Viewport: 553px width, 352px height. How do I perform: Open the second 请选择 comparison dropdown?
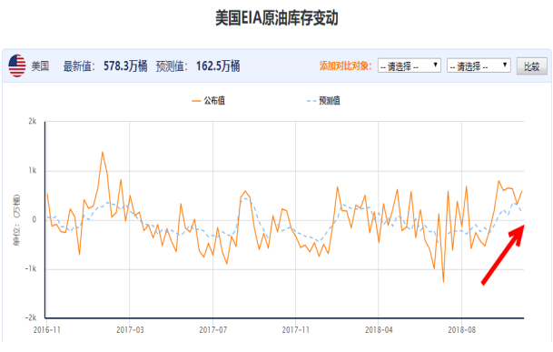pos(479,65)
